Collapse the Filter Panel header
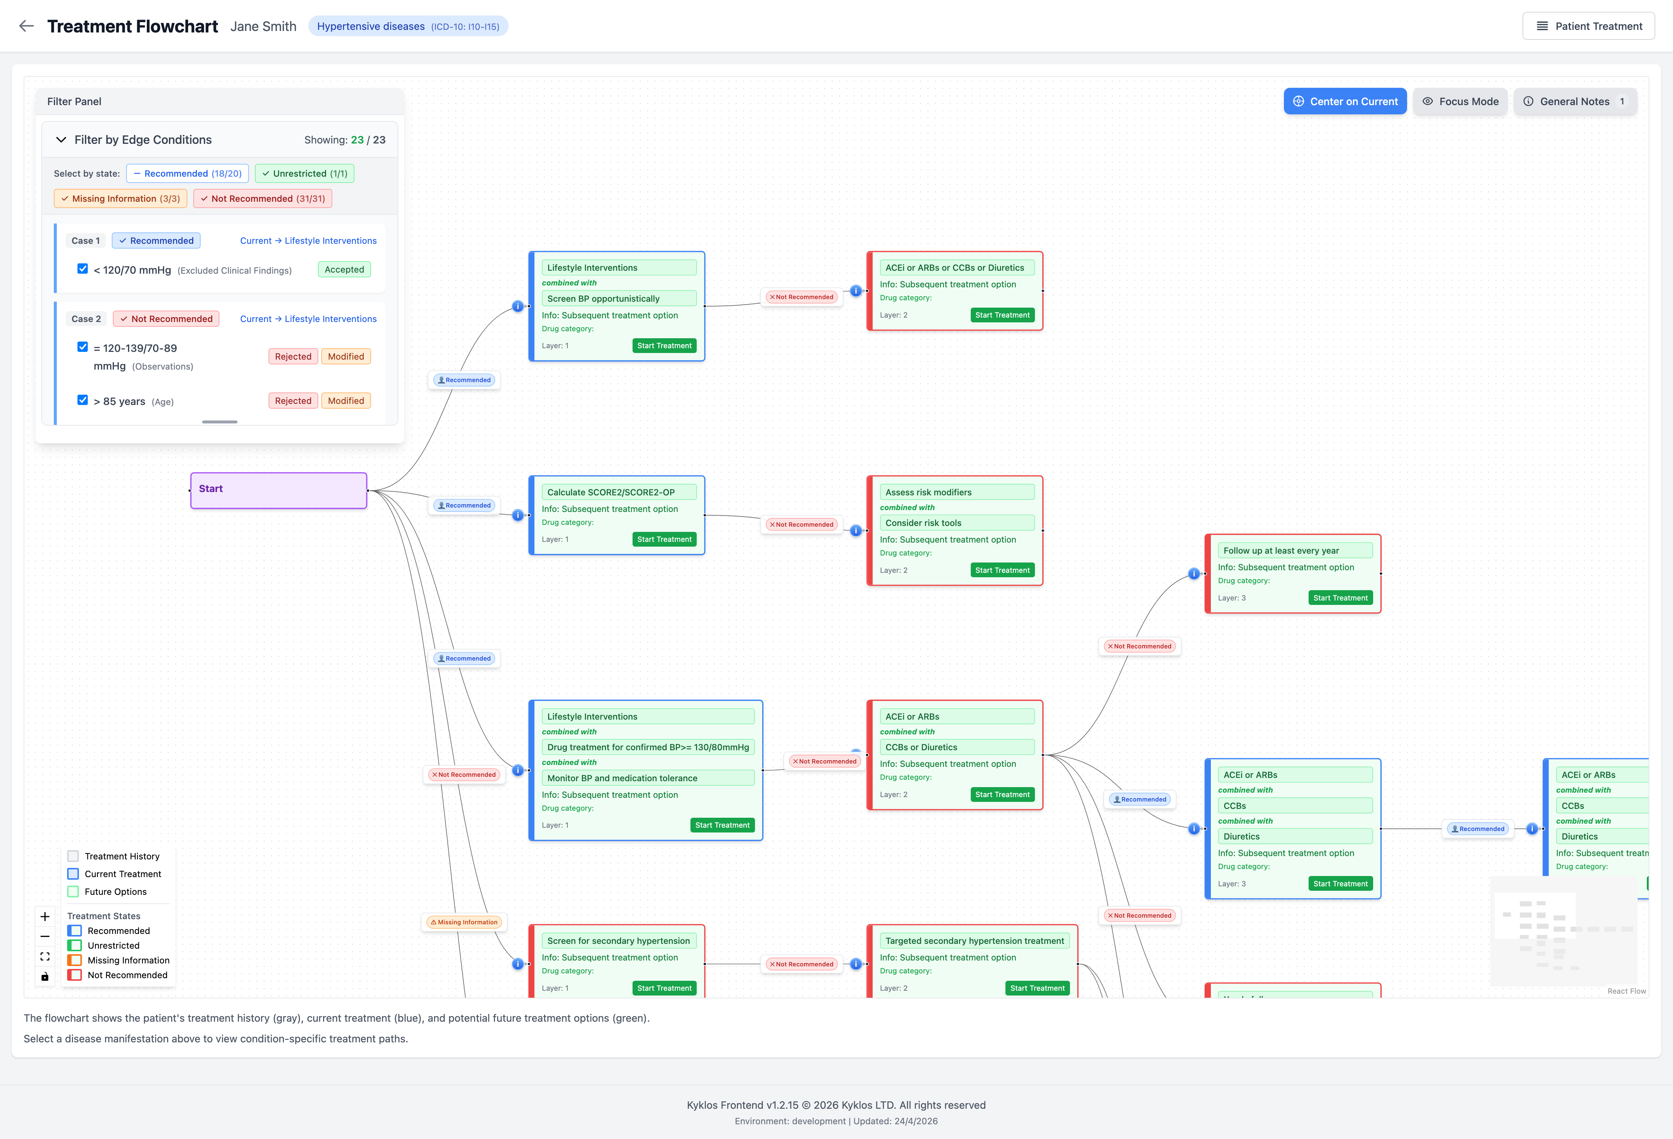This screenshot has width=1673, height=1139. click(x=219, y=101)
